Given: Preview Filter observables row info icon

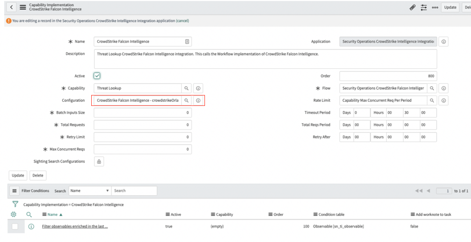Looking at the screenshot, I should click(31, 226).
